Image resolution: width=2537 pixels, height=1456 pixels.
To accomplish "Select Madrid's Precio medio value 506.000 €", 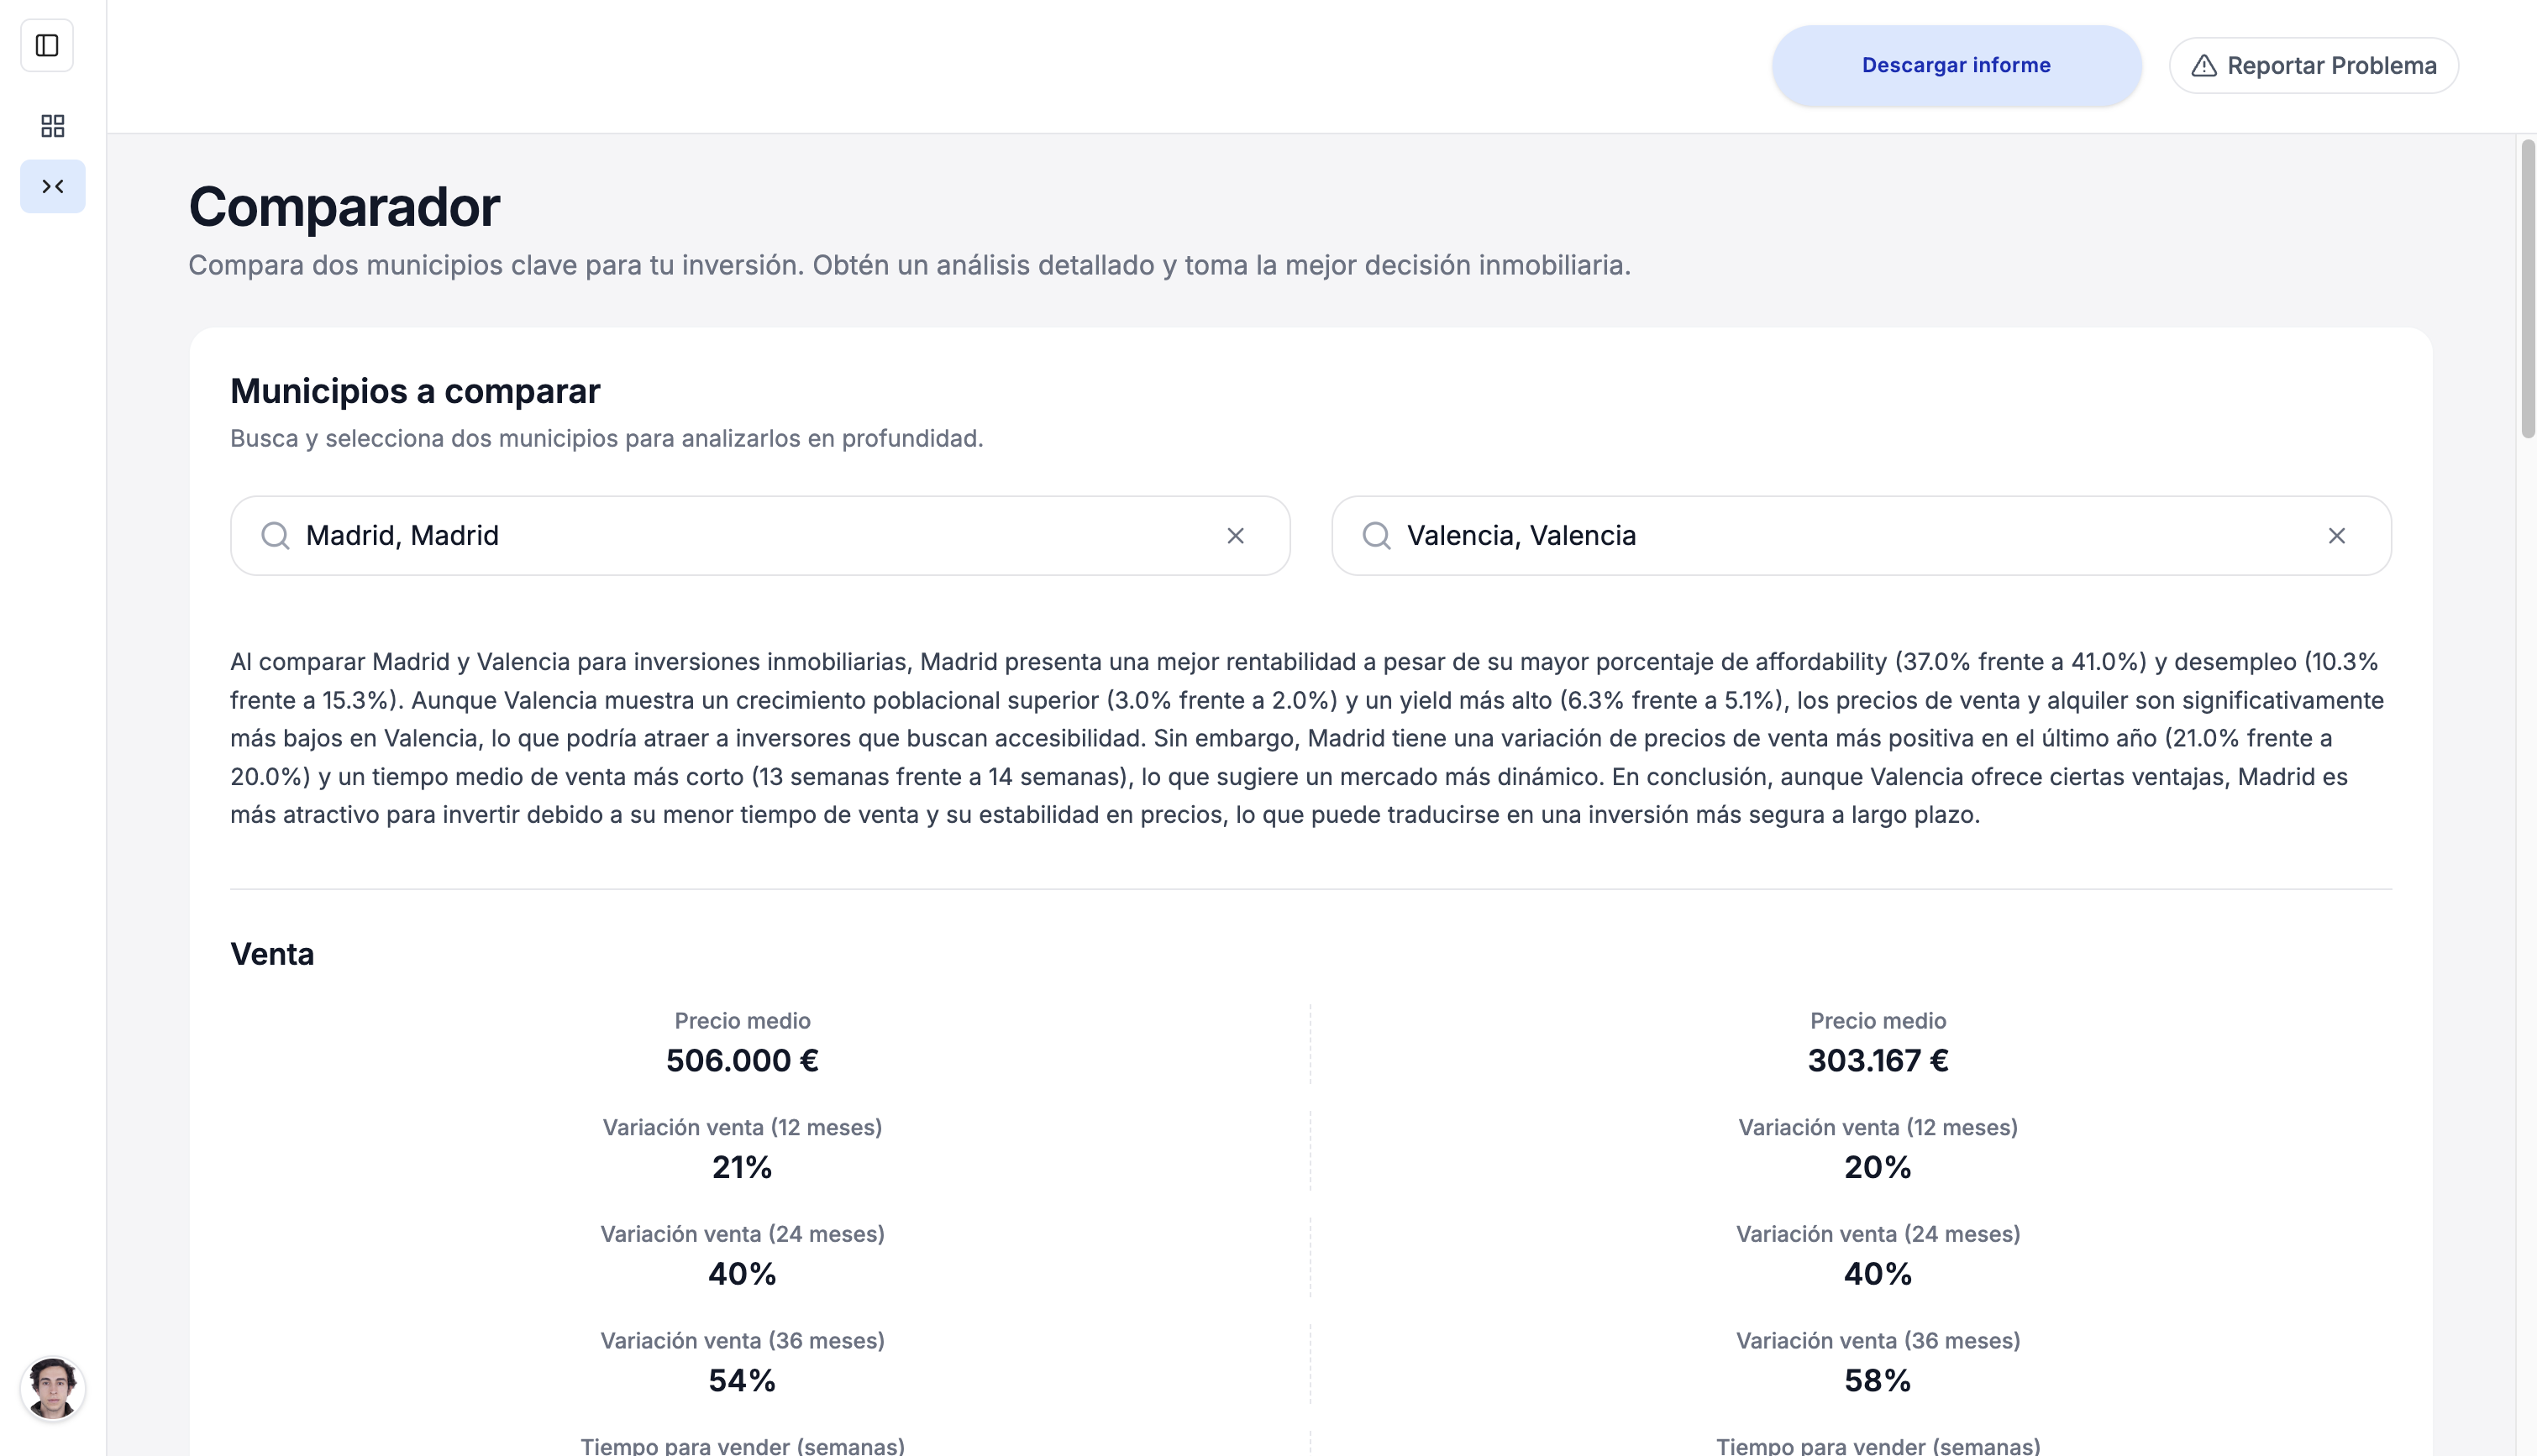I will click(741, 1060).
